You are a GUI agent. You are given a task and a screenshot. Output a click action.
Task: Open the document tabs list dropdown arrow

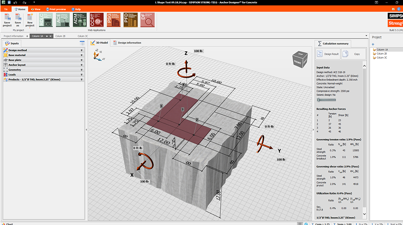pyautogui.click(x=366, y=36)
